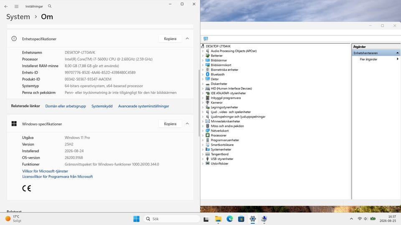Click the System breadcrumb in Settings
The image size is (401, 225).
(18, 17)
